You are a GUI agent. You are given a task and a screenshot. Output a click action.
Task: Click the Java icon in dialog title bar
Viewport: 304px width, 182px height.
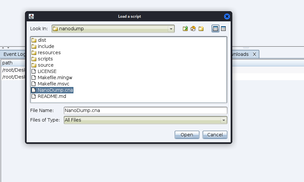click(31, 16)
